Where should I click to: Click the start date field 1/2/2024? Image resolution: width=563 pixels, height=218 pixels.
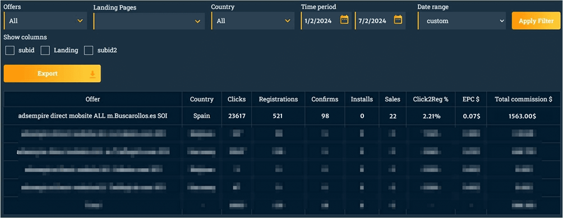tap(326, 21)
